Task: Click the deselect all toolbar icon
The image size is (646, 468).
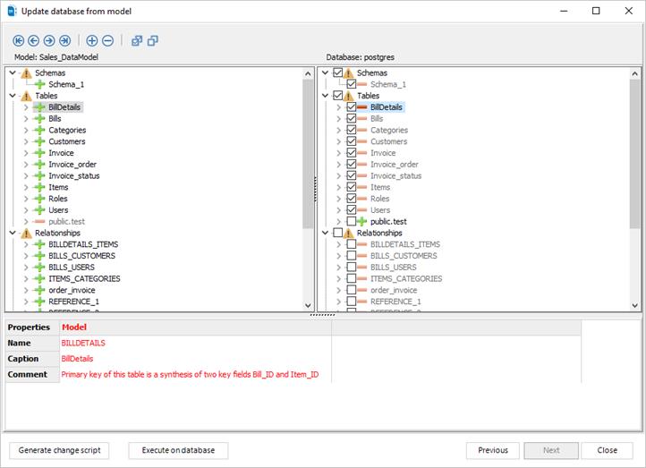Action: 152,40
